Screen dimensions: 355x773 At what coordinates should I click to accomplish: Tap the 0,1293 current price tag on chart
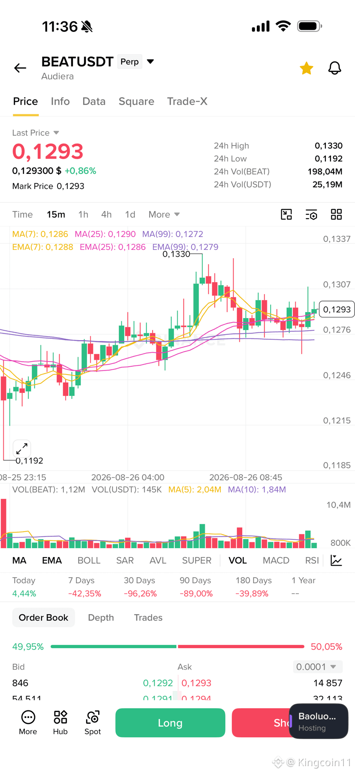coord(337,309)
